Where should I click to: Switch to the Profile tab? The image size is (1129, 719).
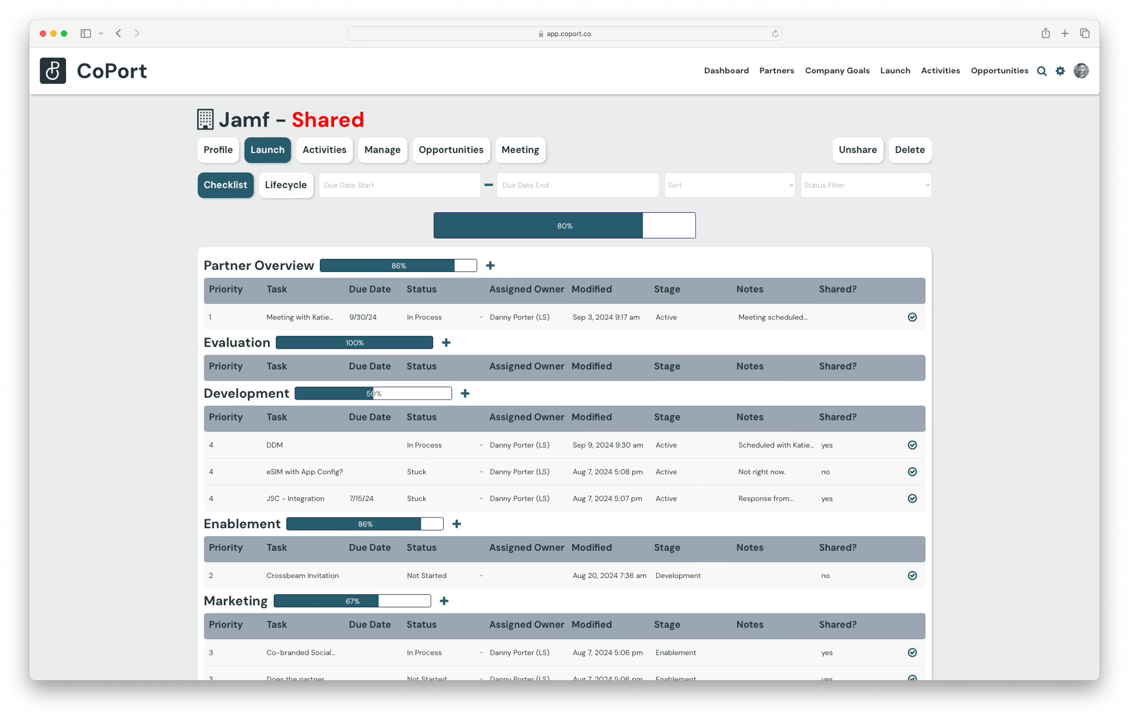(218, 150)
